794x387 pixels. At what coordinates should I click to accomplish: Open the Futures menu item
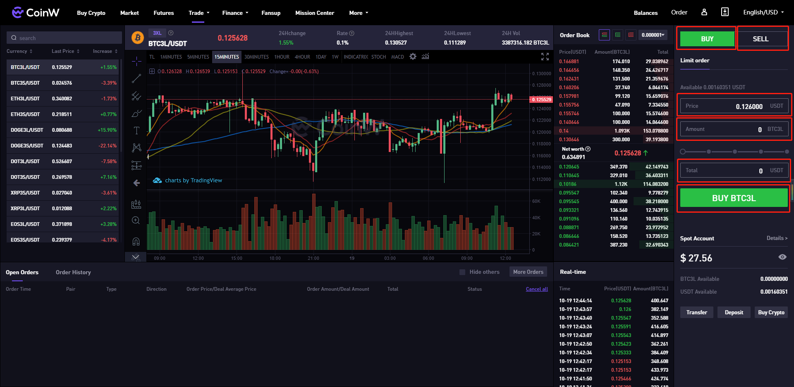click(164, 13)
